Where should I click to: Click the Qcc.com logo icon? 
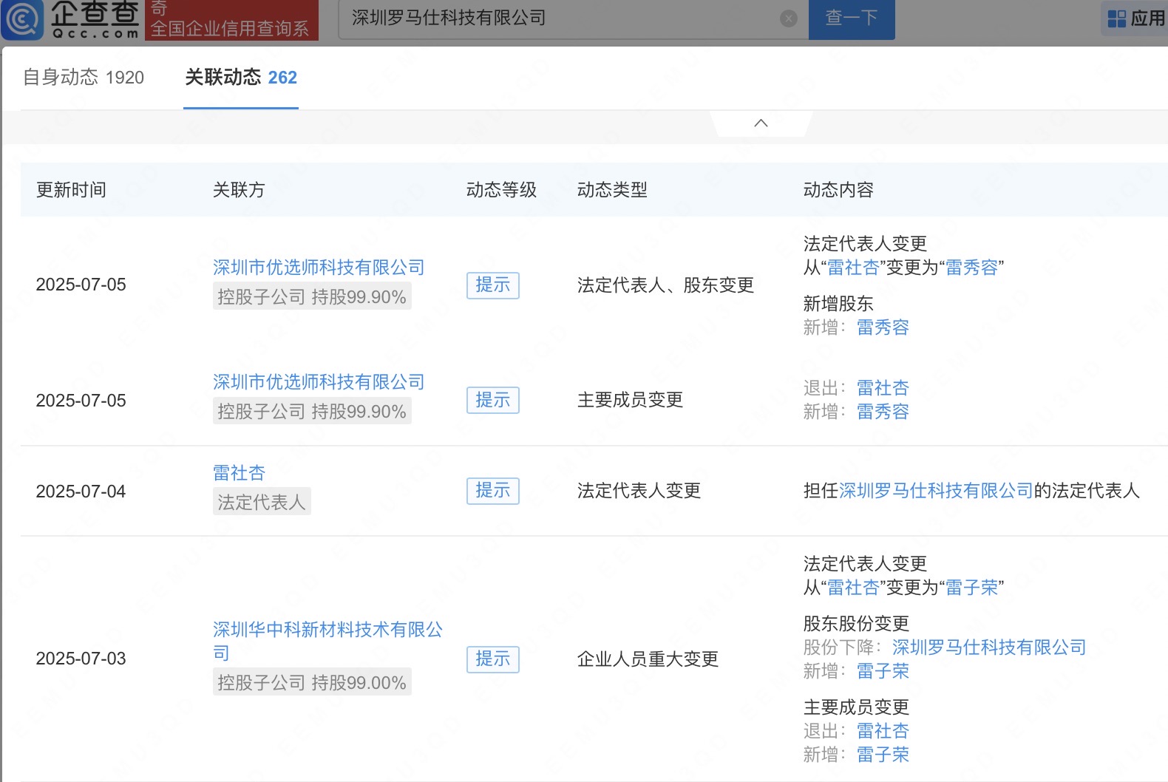(x=22, y=18)
